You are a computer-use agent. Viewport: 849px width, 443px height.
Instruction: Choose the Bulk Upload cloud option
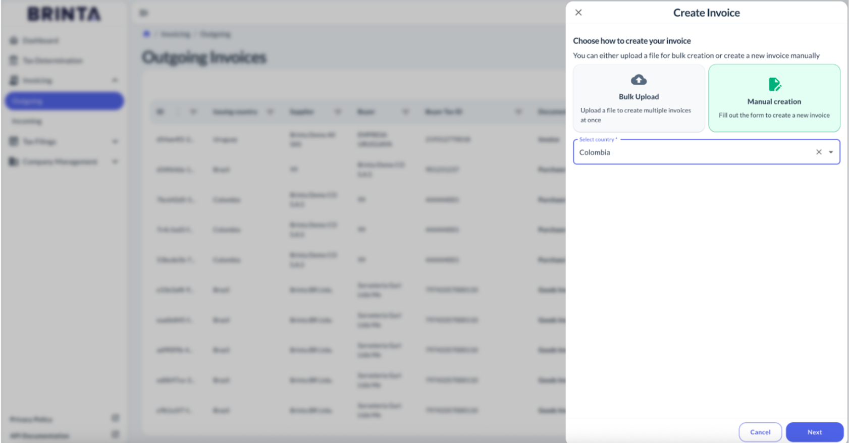coord(639,98)
